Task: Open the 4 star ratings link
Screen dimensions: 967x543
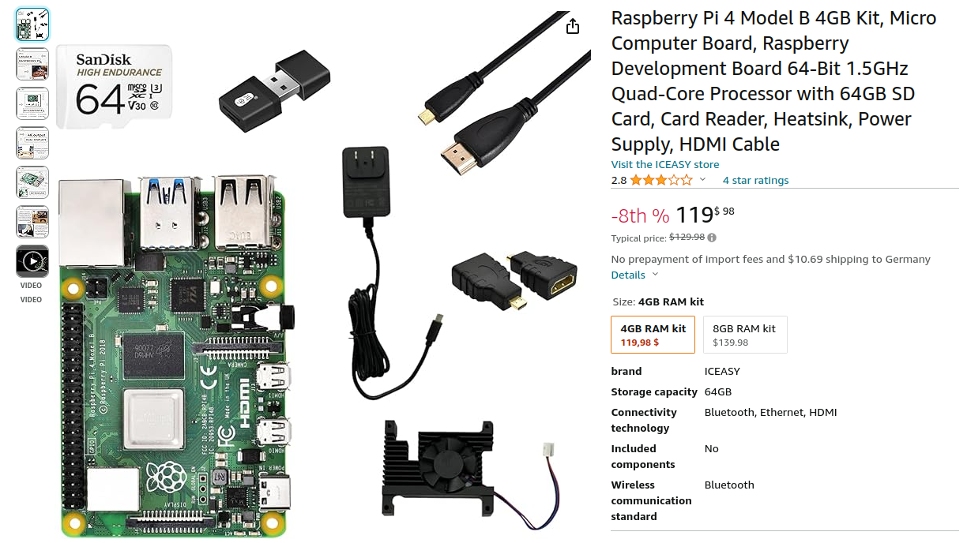Action: tap(755, 180)
